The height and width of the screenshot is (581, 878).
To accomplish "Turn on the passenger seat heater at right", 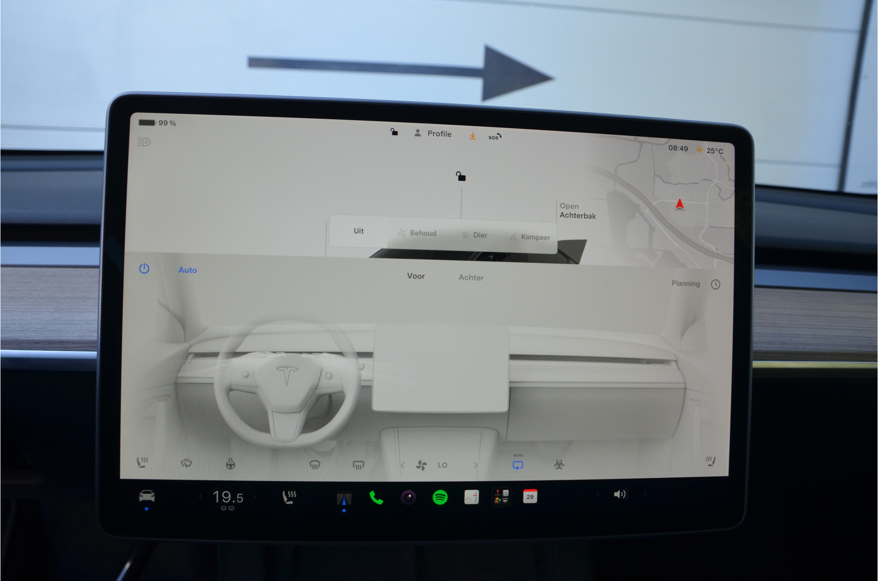I will (710, 461).
